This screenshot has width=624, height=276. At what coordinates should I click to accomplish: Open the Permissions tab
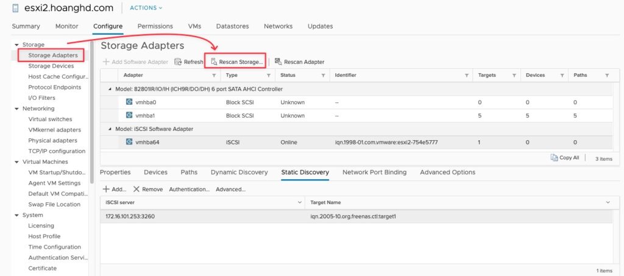155,26
